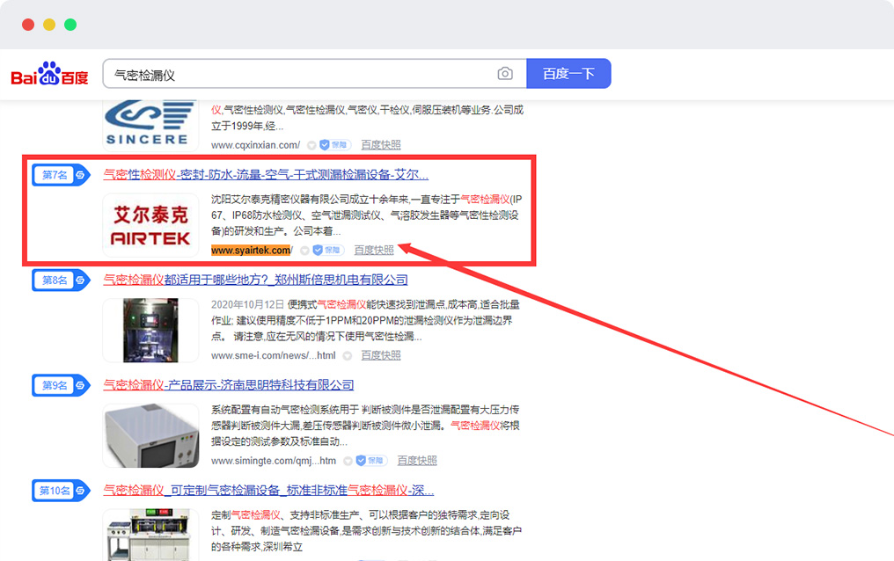Click the www.simingte.com URL
Image resolution: width=894 pixels, height=561 pixels.
(x=273, y=461)
